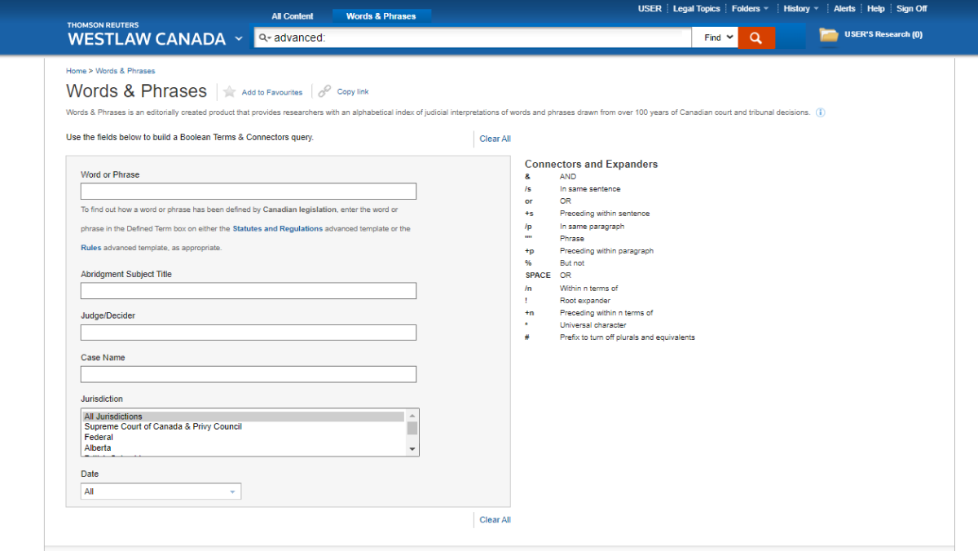Click Sign Off in the top bar
Image resolution: width=978 pixels, height=551 pixels.
(911, 8)
